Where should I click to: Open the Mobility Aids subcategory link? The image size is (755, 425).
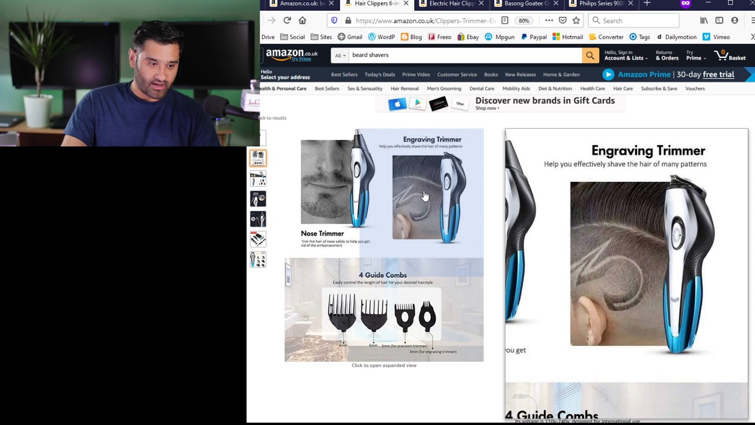point(516,89)
